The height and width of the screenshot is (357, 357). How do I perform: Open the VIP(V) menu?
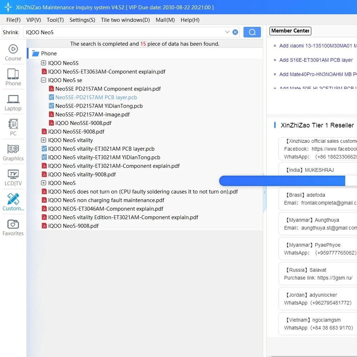(x=34, y=20)
